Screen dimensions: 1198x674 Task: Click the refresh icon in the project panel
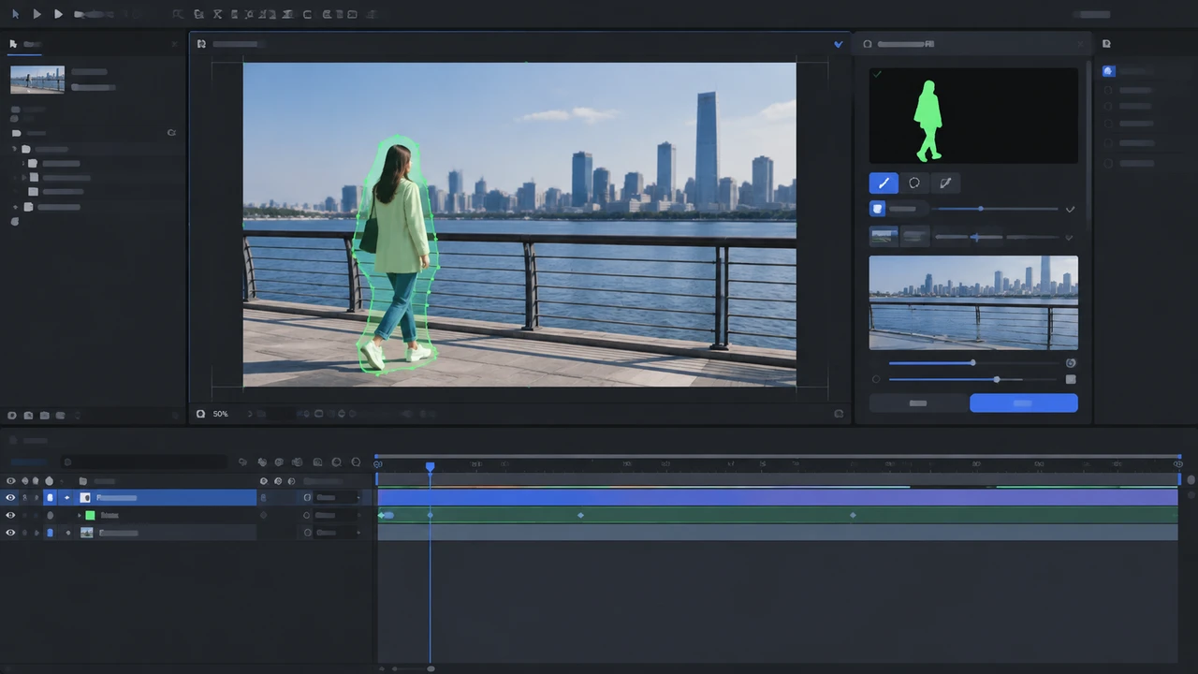(171, 133)
